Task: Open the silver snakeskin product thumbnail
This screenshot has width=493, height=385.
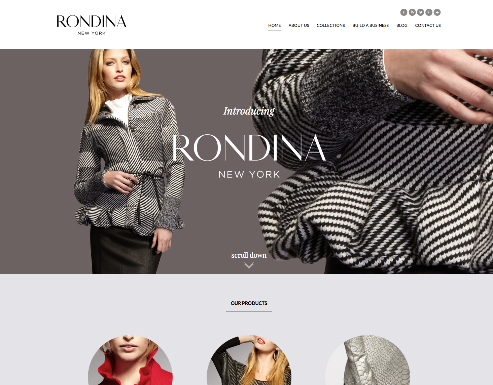Action: pyautogui.click(x=368, y=360)
